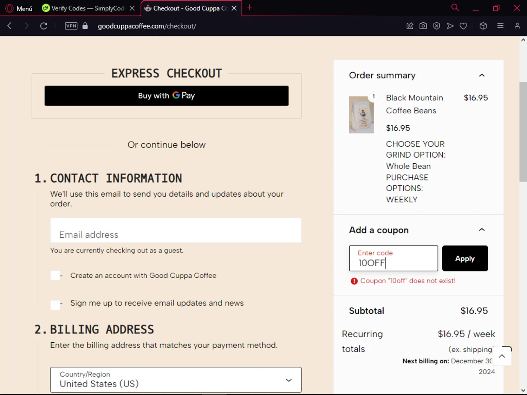Viewport: 527px width, 395px height.
Task: Click the Enter code coupon field
Action: [x=393, y=258]
